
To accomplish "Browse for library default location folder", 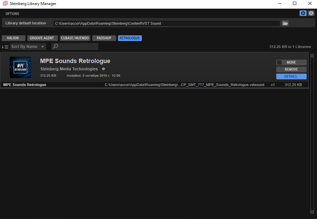I will [285, 23].
